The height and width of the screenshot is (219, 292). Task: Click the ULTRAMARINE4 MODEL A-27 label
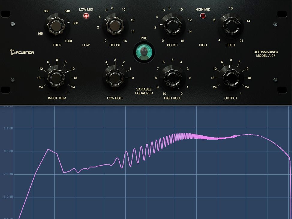266,54
